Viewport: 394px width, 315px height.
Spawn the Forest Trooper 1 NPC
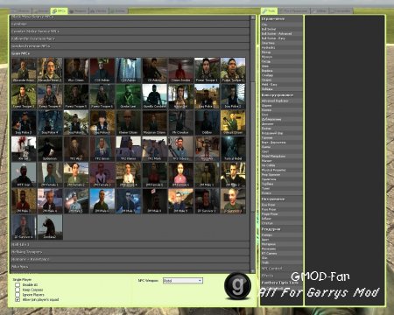pyautogui.click(x=207, y=70)
